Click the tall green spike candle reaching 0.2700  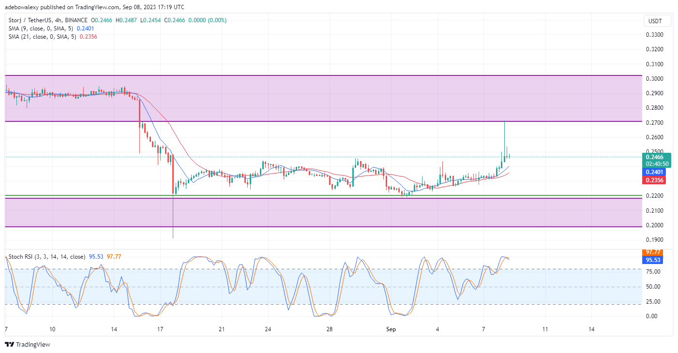[505, 140]
